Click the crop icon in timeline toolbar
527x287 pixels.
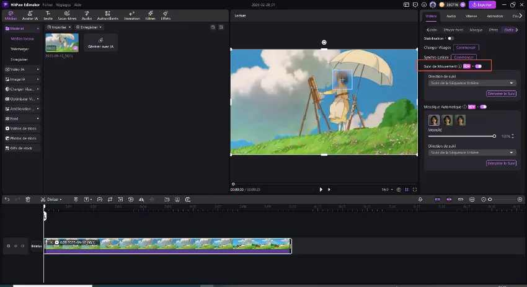(110, 199)
